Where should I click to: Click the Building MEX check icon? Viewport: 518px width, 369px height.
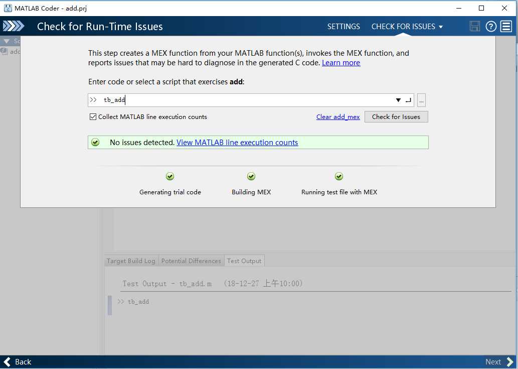point(251,176)
